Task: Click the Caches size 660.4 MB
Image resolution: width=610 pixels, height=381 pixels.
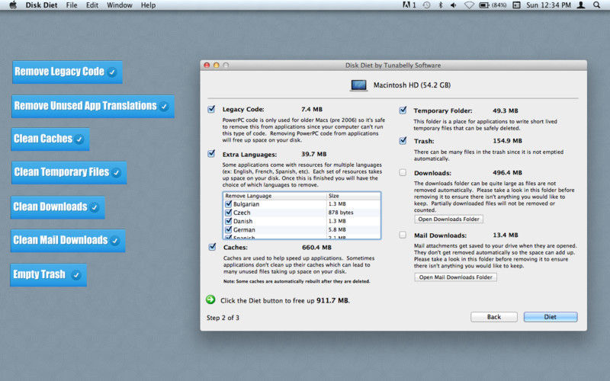Action: click(x=316, y=247)
